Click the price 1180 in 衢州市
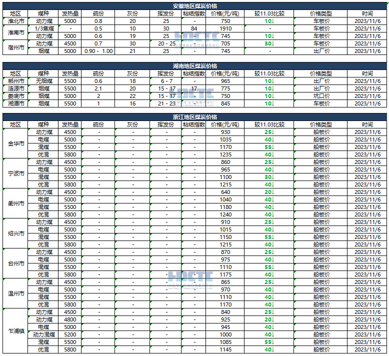The image size is (389, 356). [x=225, y=207]
